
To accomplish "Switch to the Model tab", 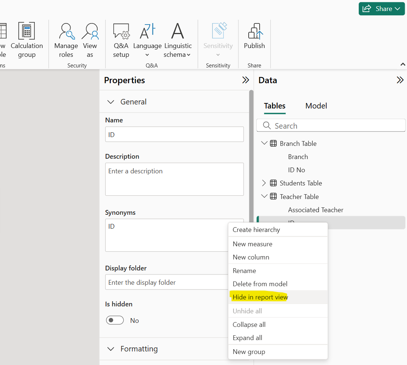I will (316, 106).
